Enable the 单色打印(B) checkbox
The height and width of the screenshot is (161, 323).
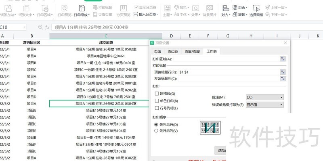[157, 101]
